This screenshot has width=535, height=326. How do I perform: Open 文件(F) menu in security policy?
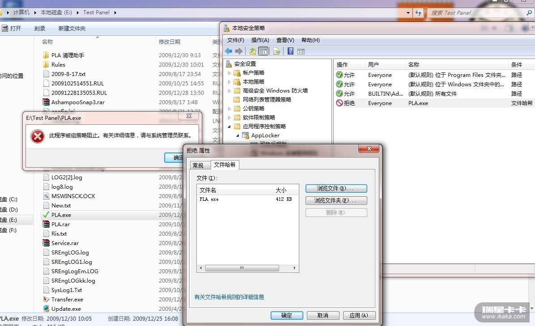(x=235, y=40)
